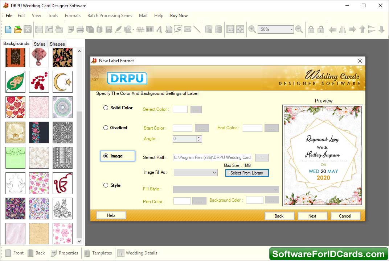Screen dimensions: 389x261
Task: Open the image tool dropdown arrow in toolbar
Action: tap(133, 30)
